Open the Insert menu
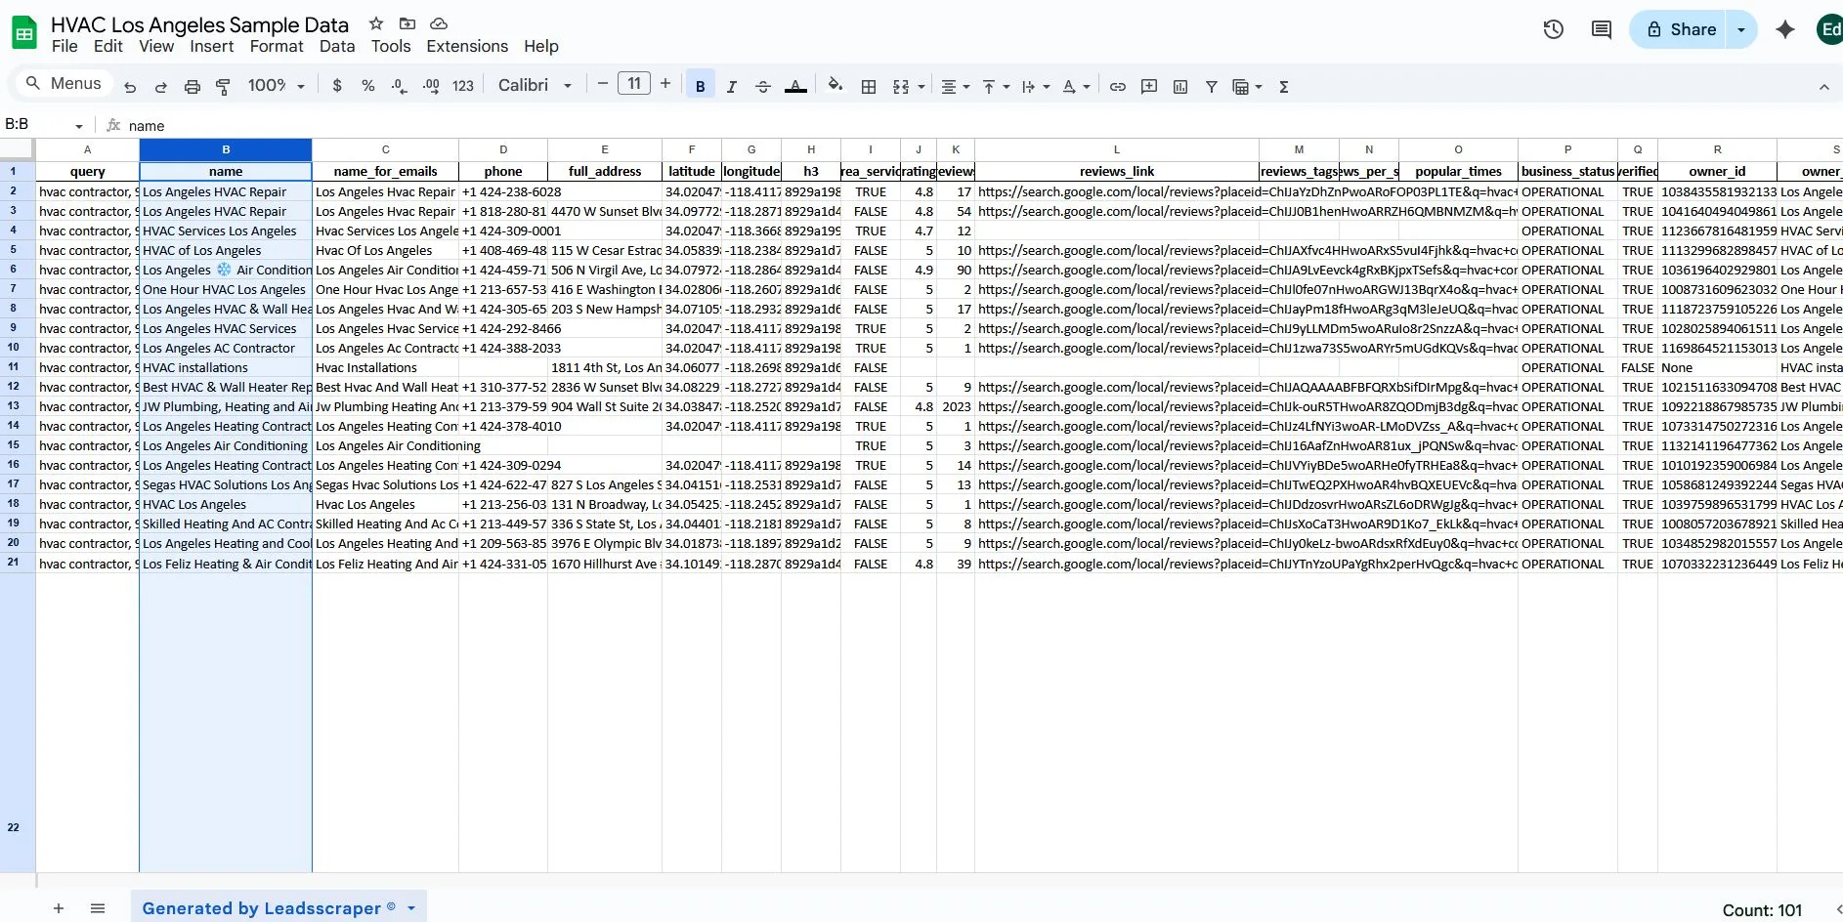The width and height of the screenshot is (1843, 922). point(212,46)
